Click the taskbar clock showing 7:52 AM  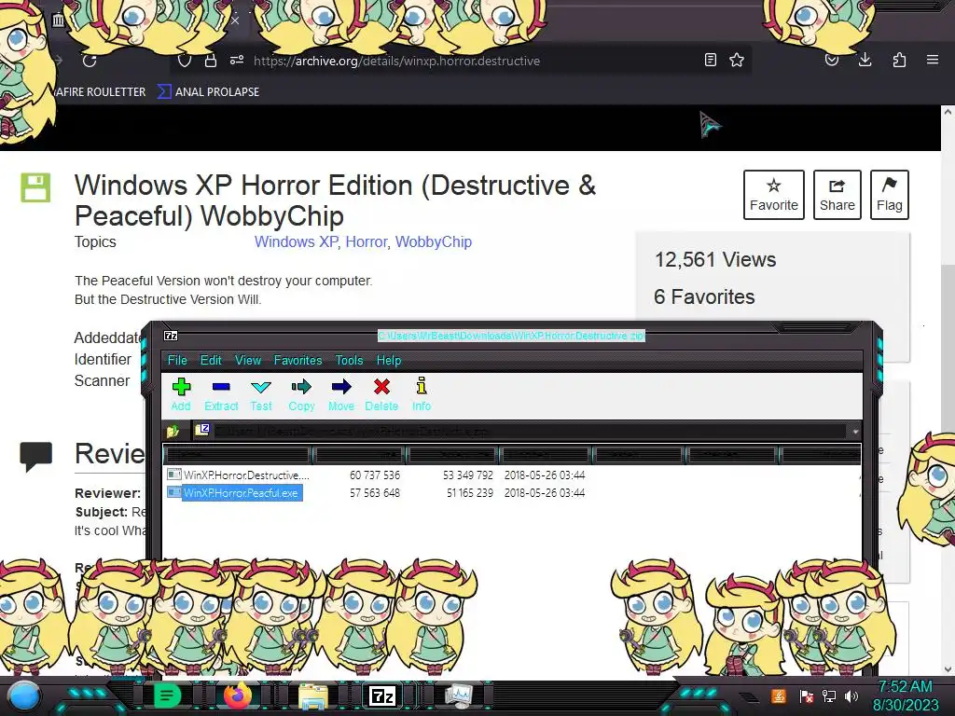tap(905, 686)
